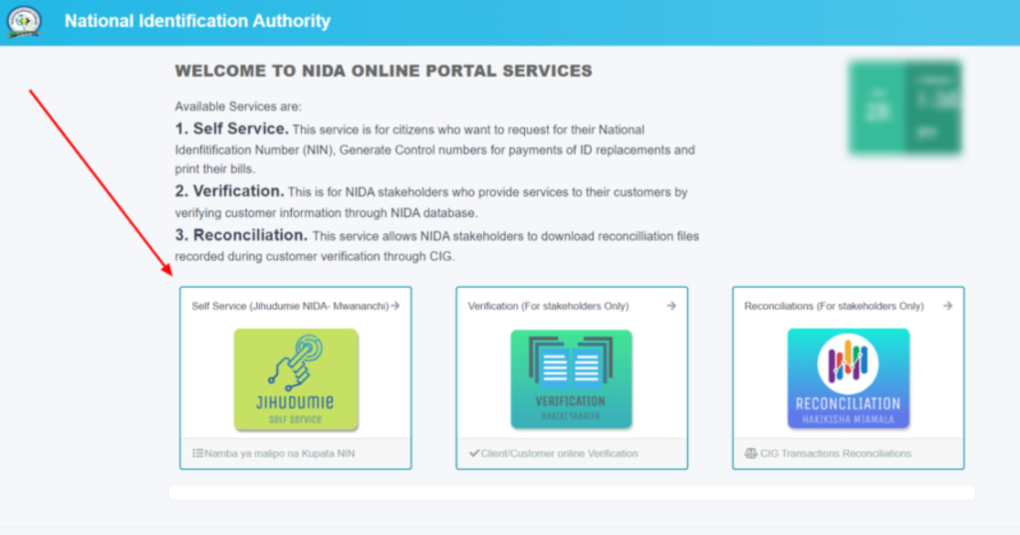Open the Self Service (Jihudumie NIDA- Mwananchi) heading
Image resolution: width=1020 pixels, height=535 pixels.
[289, 306]
